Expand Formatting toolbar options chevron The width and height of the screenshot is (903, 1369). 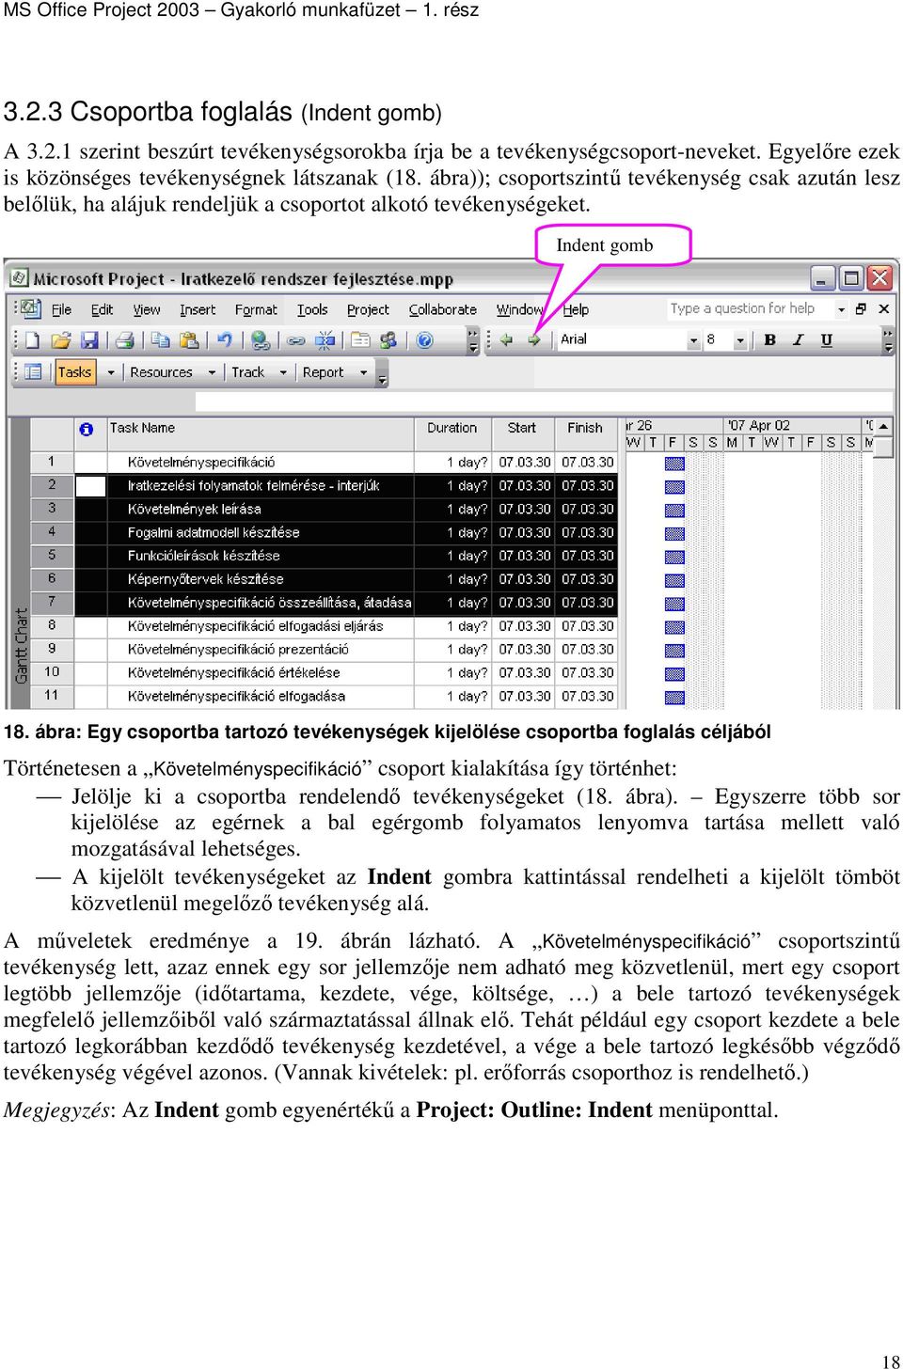888,340
